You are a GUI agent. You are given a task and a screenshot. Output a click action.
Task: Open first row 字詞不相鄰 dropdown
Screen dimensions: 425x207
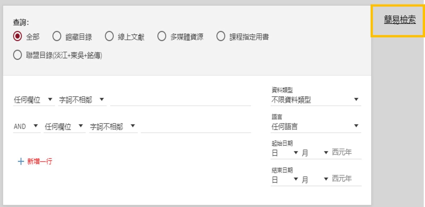82,100
